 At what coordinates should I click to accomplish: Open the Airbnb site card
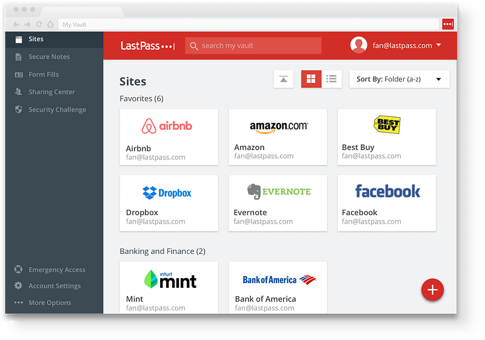coord(169,137)
